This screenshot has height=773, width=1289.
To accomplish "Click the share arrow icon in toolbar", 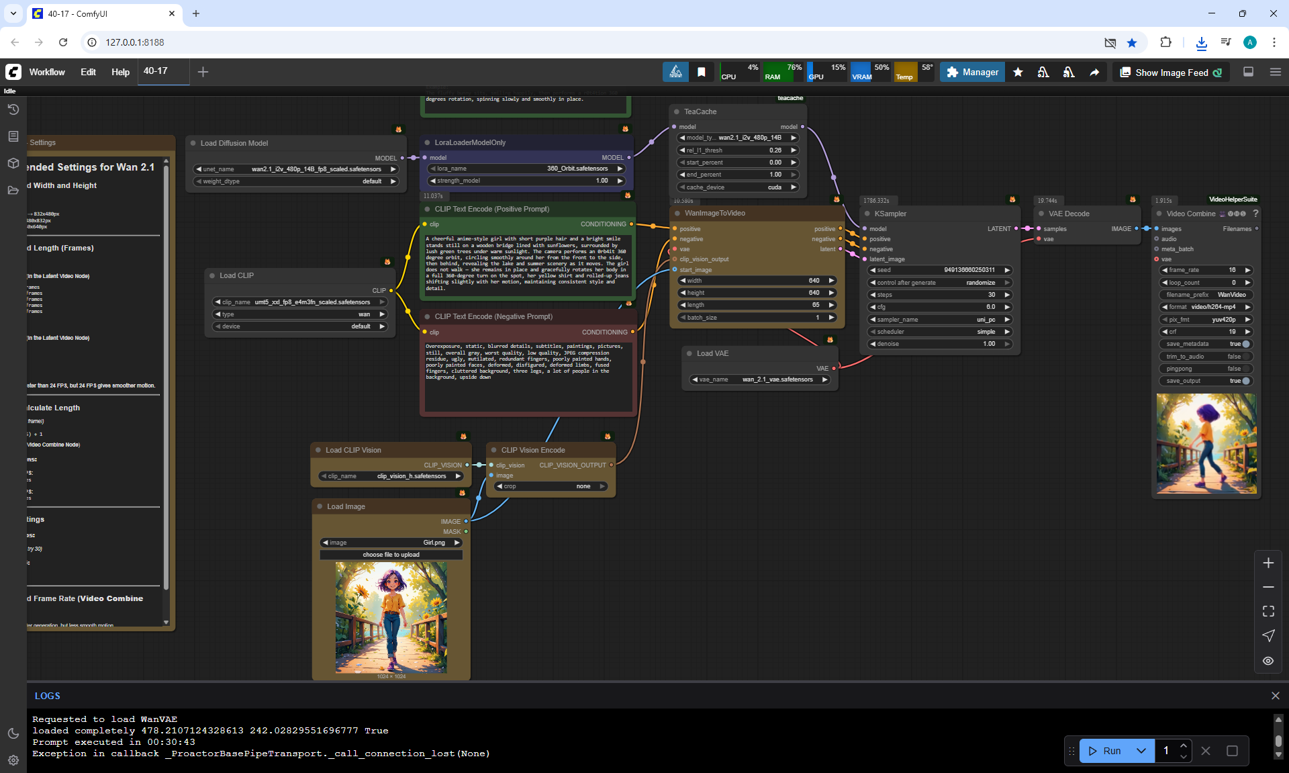I will [x=1094, y=73].
